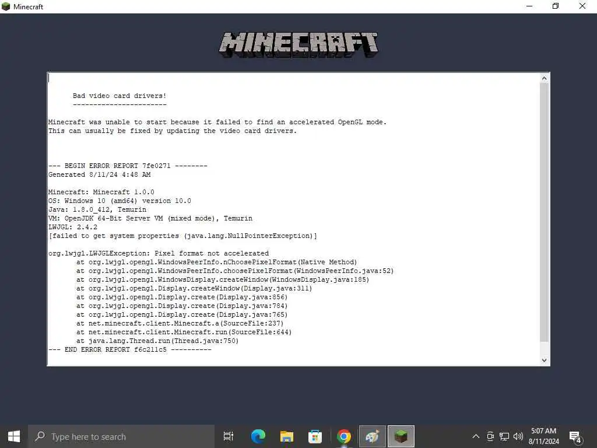Click the 'WindowsDisplay.java:185' stack line
This screenshot has width=597, height=448.
click(x=223, y=280)
